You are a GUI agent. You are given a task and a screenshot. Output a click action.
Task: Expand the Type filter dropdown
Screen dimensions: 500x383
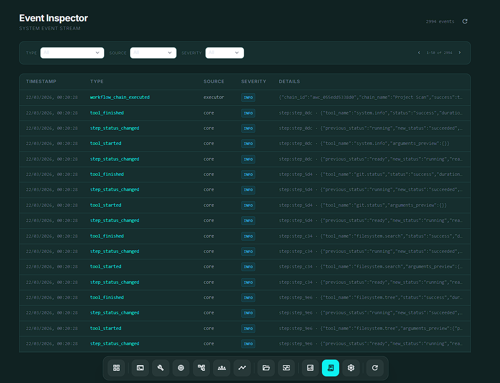pos(72,53)
